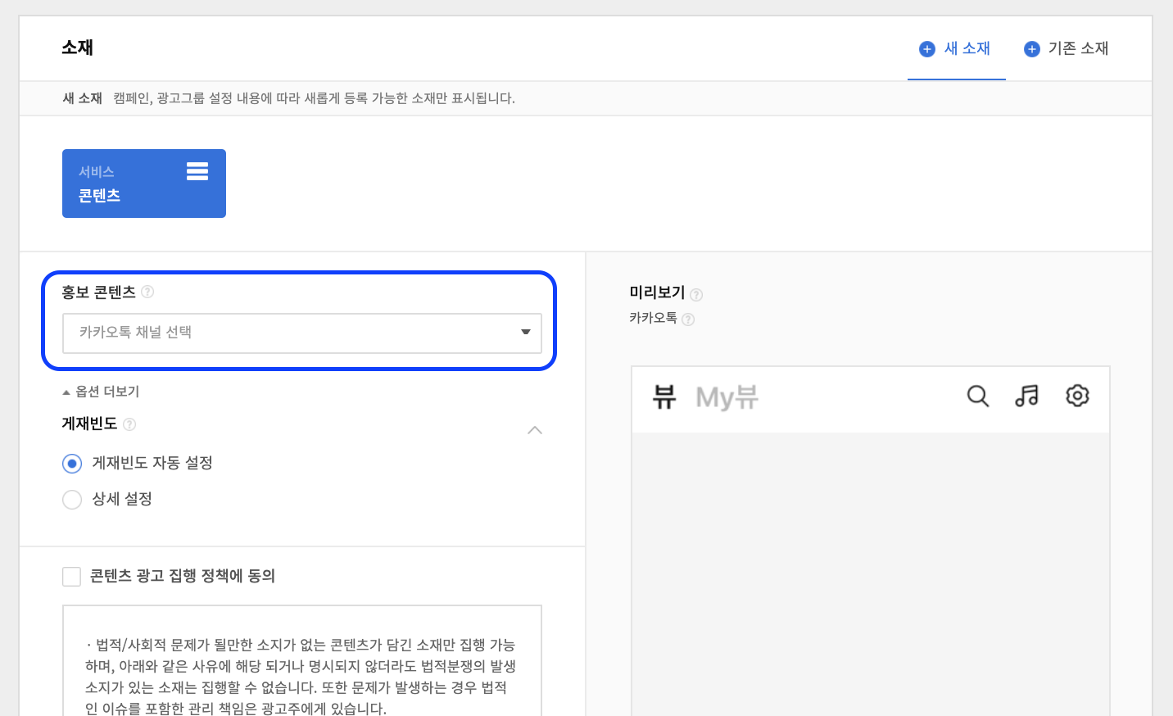Click the settings gear icon in preview

(1077, 396)
